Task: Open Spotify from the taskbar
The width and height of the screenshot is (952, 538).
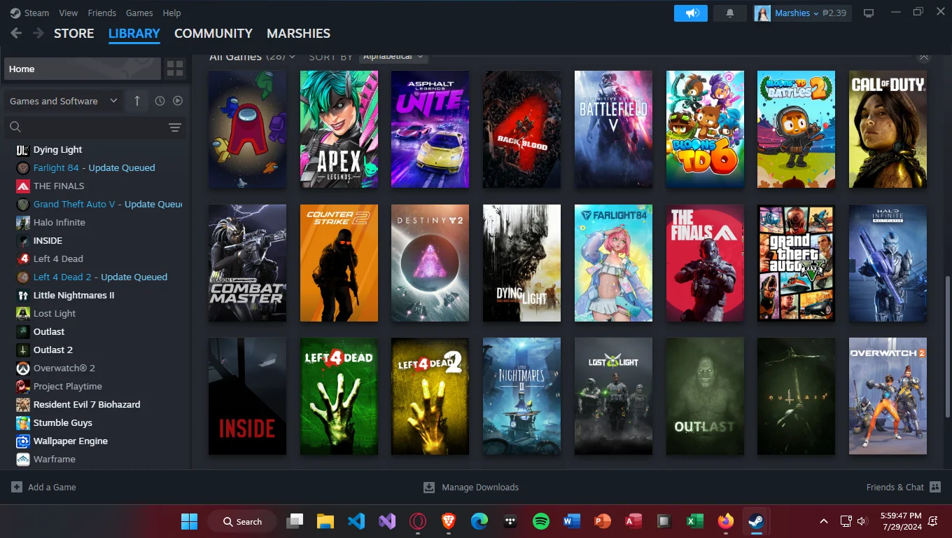Action: pyautogui.click(x=541, y=521)
